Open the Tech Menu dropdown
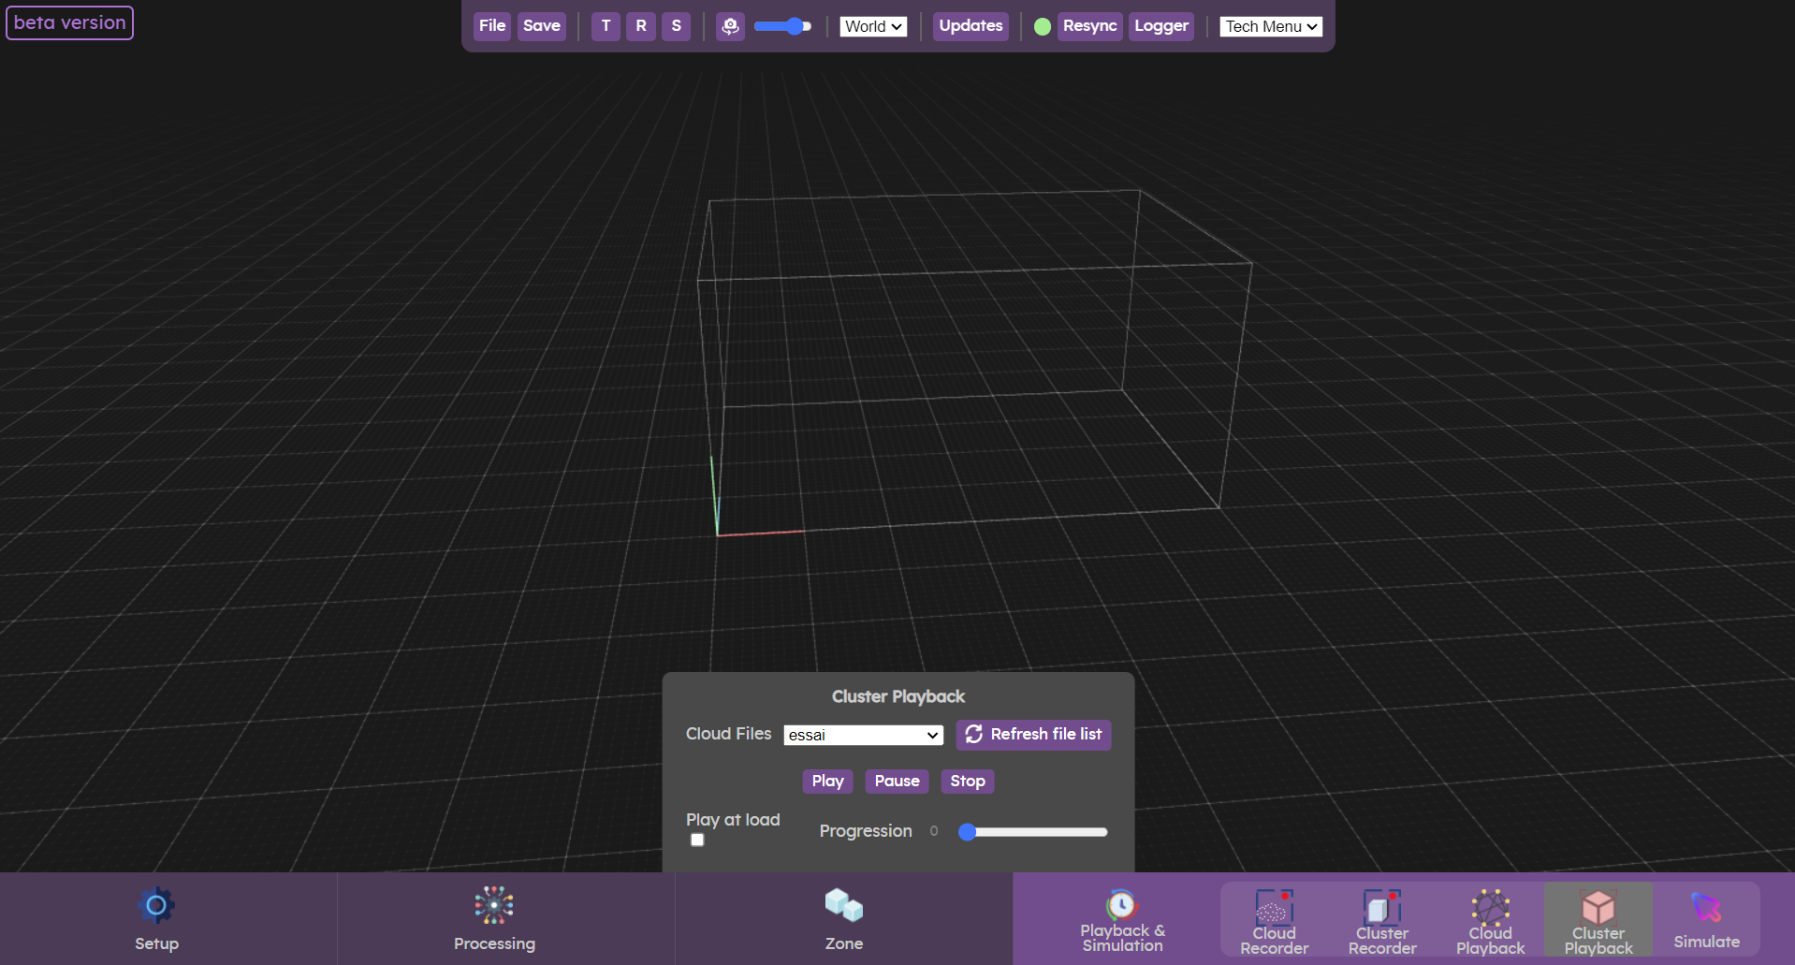 (1269, 25)
